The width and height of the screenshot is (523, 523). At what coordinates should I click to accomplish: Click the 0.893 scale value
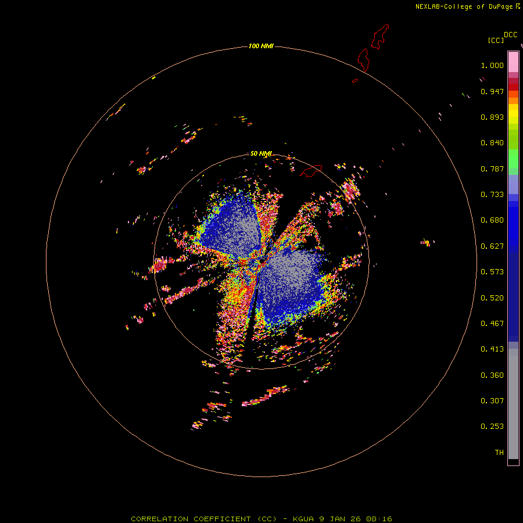click(492, 117)
